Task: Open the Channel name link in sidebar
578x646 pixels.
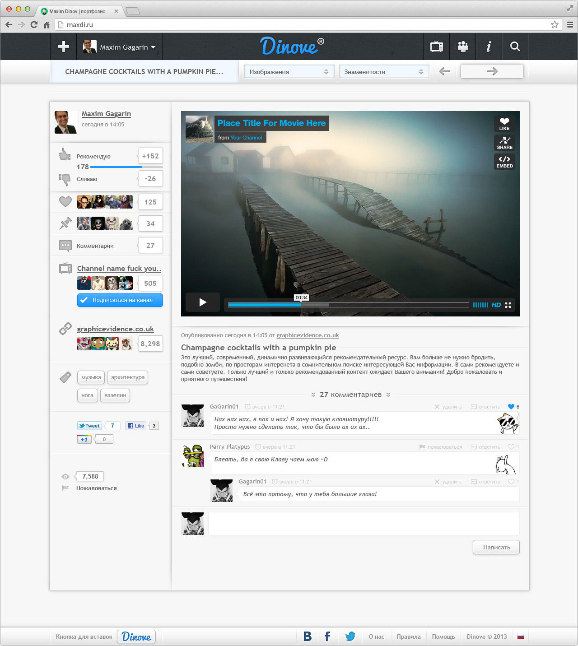Action: point(119,269)
